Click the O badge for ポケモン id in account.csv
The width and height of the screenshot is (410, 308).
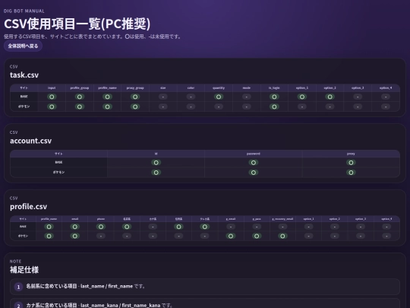tap(156, 173)
